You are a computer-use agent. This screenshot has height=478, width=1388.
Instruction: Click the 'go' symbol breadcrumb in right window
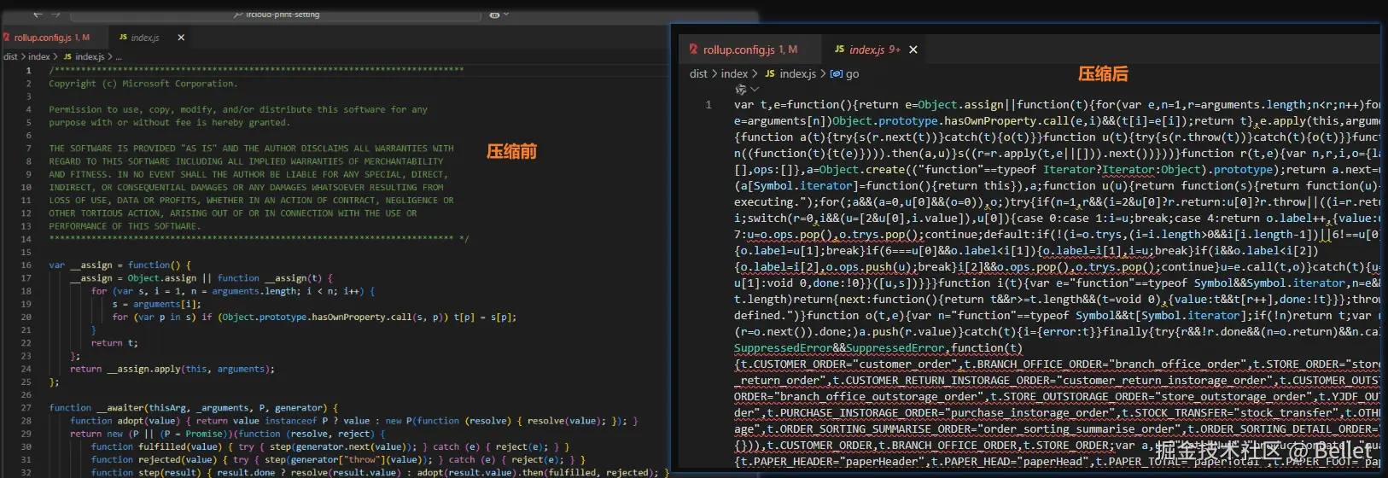tap(852, 74)
